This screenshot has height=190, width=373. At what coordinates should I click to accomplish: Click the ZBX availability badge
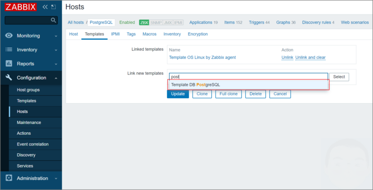point(144,23)
